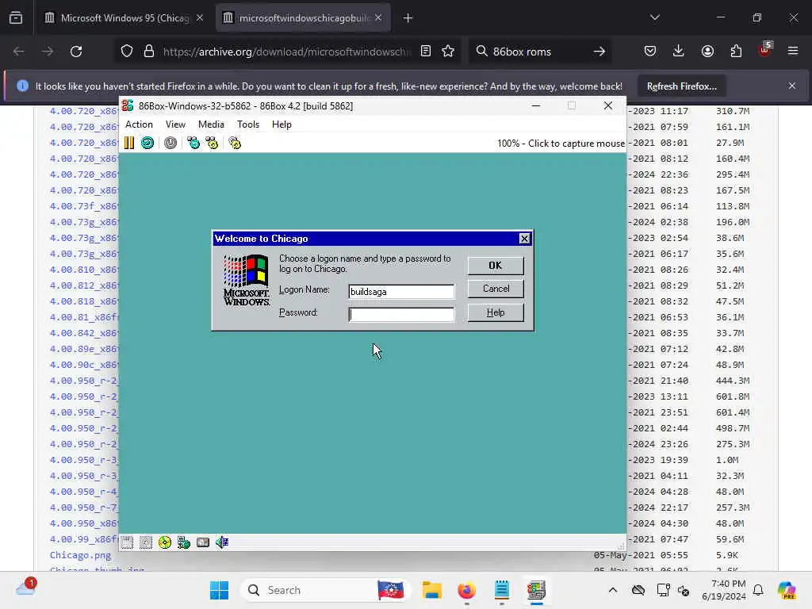The image size is (812, 609).
Task: Go back to previous page in Firefox
Action: tap(19, 52)
